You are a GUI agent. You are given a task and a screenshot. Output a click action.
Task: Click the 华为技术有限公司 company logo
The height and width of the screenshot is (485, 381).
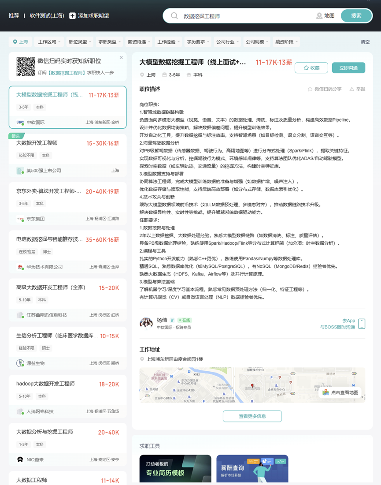(20, 267)
